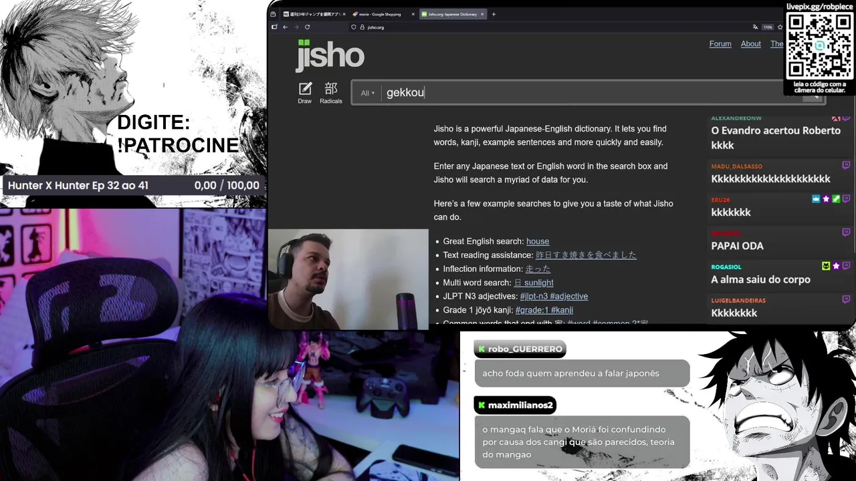Click the '#grade:1 #kanji' link
This screenshot has height=481, width=856.
coord(544,310)
